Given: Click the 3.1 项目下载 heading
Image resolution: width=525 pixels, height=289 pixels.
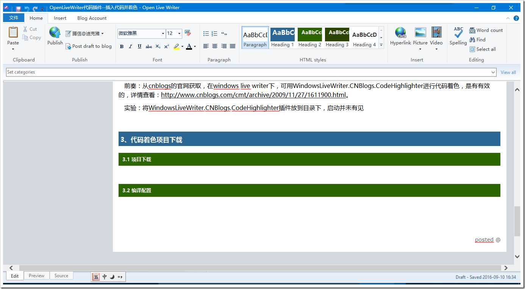Looking at the screenshot, I should 309,159.
